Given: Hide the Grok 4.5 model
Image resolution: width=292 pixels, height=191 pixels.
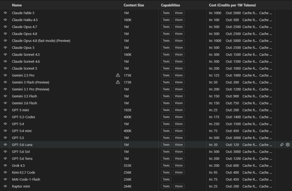Looking at the screenshot, I should (5, 165).
